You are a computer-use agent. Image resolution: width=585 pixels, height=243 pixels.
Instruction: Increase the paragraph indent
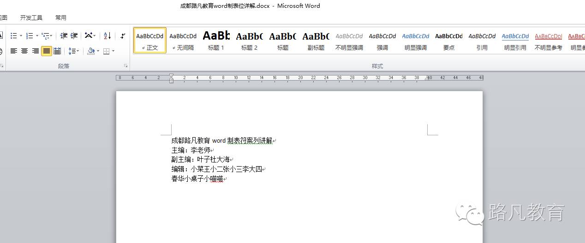coord(74,36)
